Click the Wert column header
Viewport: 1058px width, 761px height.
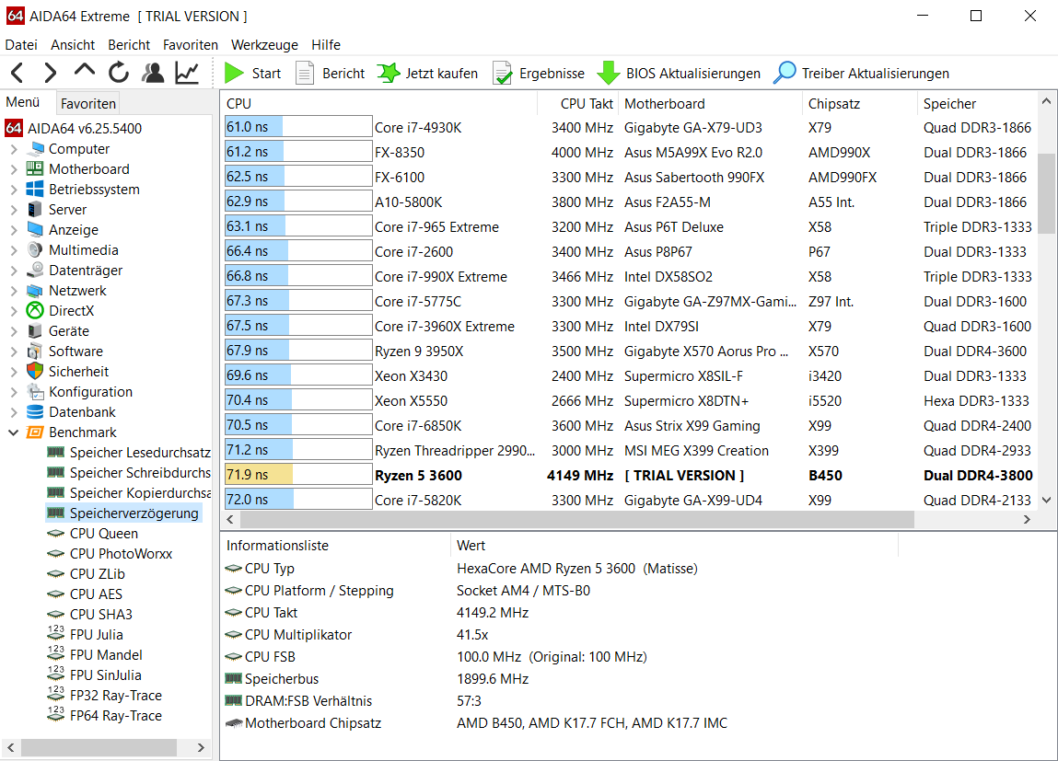pyautogui.click(x=673, y=546)
